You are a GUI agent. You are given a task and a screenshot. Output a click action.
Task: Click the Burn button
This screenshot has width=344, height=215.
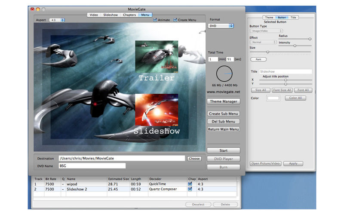(x=224, y=167)
